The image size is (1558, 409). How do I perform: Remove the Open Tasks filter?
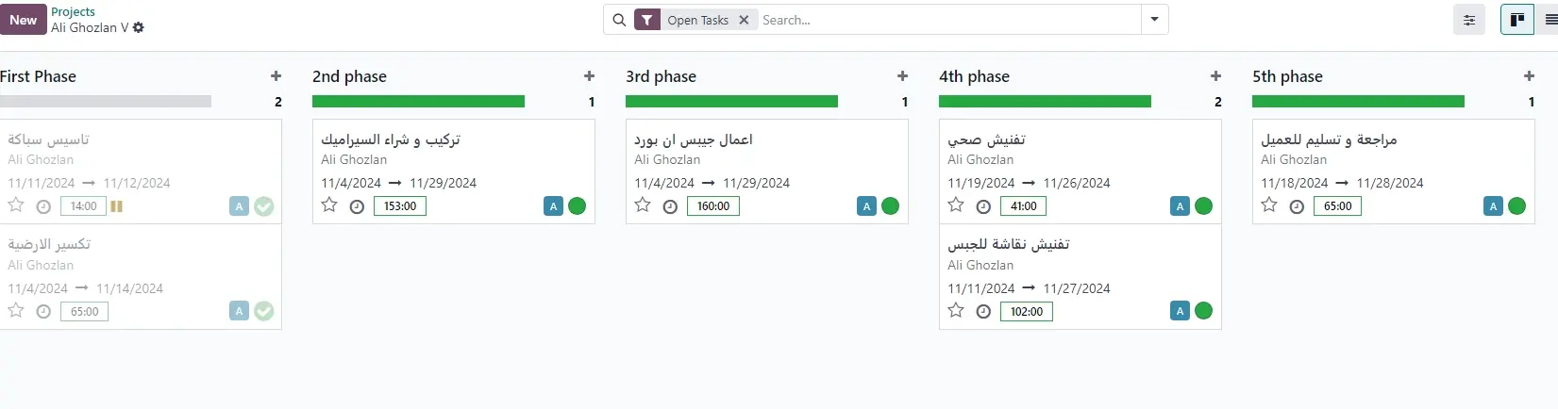[x=744, y=20]
